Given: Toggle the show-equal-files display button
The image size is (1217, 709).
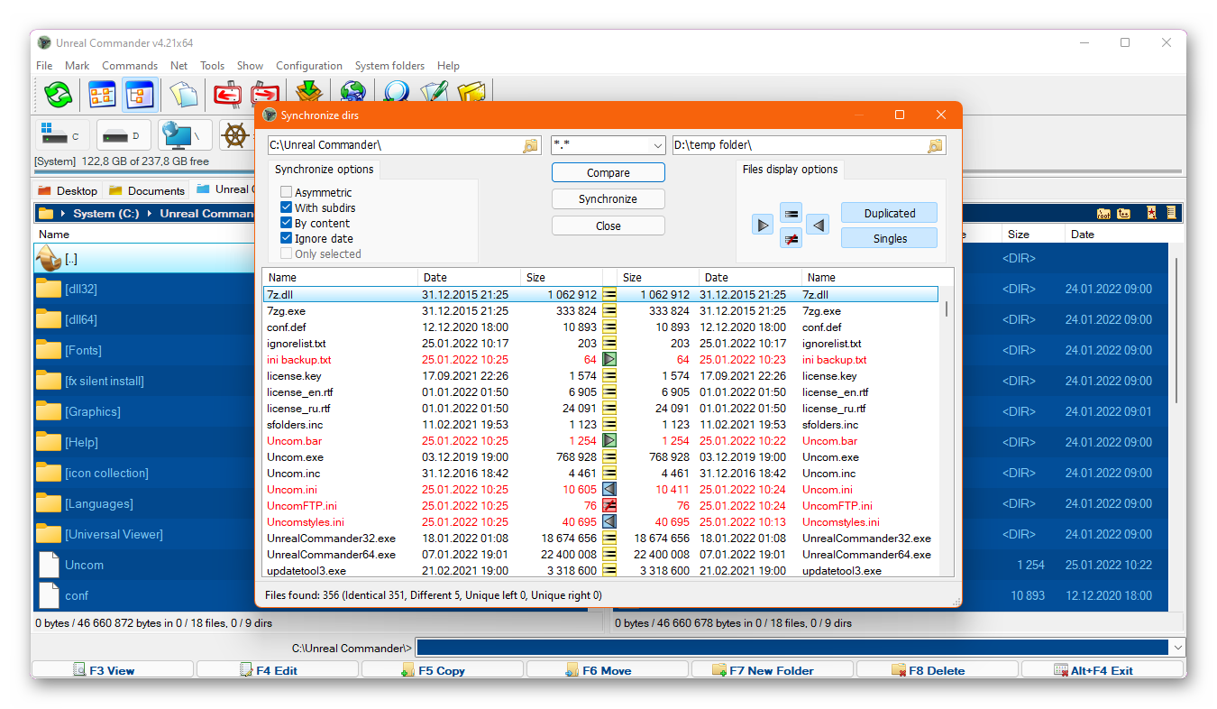Looking at the screenshot, I should click(x=791, y=214).
